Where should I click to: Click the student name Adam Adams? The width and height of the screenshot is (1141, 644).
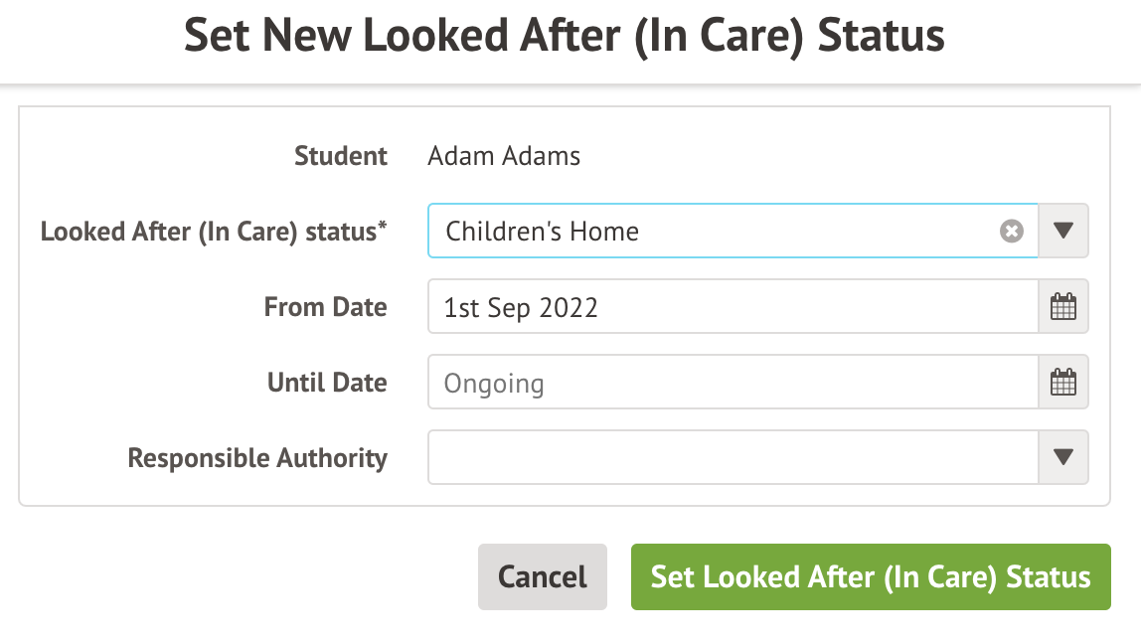click(504, 156)
